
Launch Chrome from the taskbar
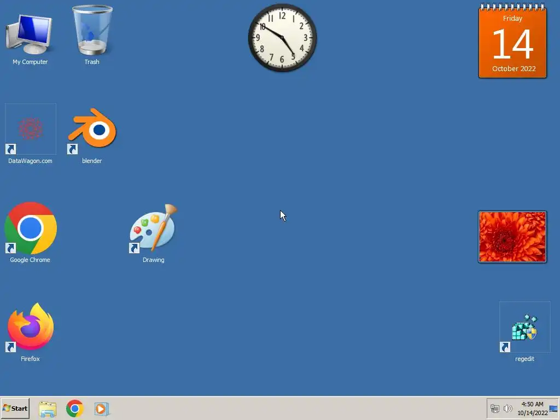pyautogui.click(x=74, y=409)
